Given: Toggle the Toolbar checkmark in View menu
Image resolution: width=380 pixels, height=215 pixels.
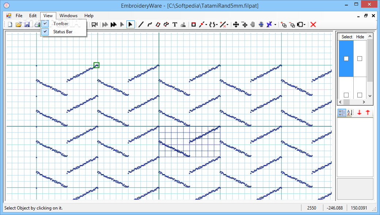Looking at the screenshot, I should (x=45, y=23).
